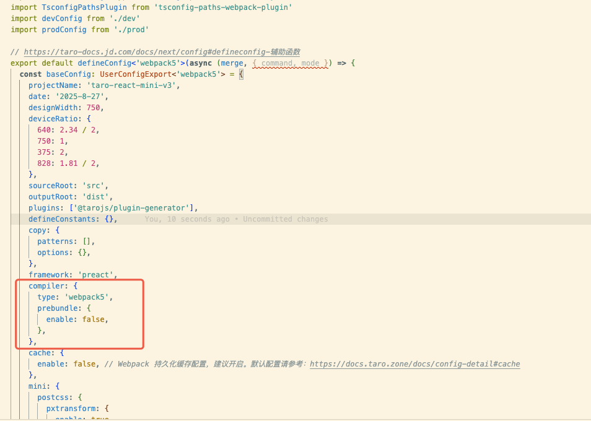
Task: Click the TsconfigPathsPlugin identifier
Action: pos(84,7)
